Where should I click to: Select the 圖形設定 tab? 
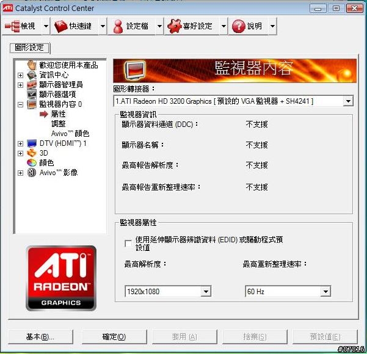pyautogui.click(x=29, y=48)
